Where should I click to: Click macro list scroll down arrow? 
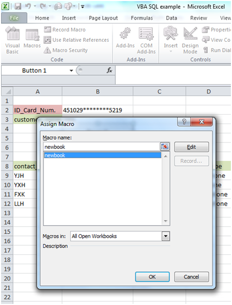tap(166, 221)
